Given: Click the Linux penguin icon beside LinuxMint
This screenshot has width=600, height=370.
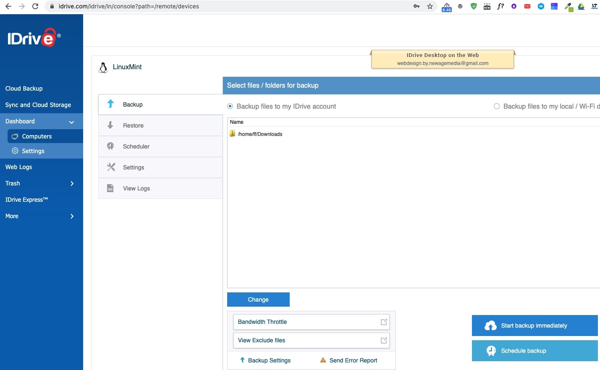Looking at the screenshot, I should pyautogui.click(x=103, y=68).
